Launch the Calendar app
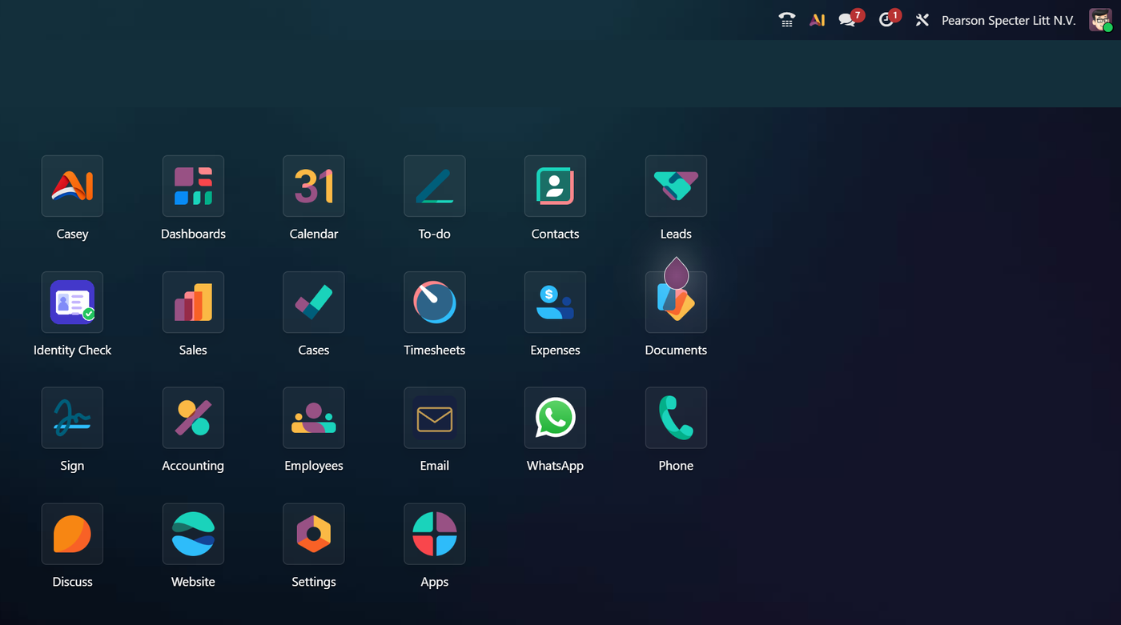 [314, 186]
